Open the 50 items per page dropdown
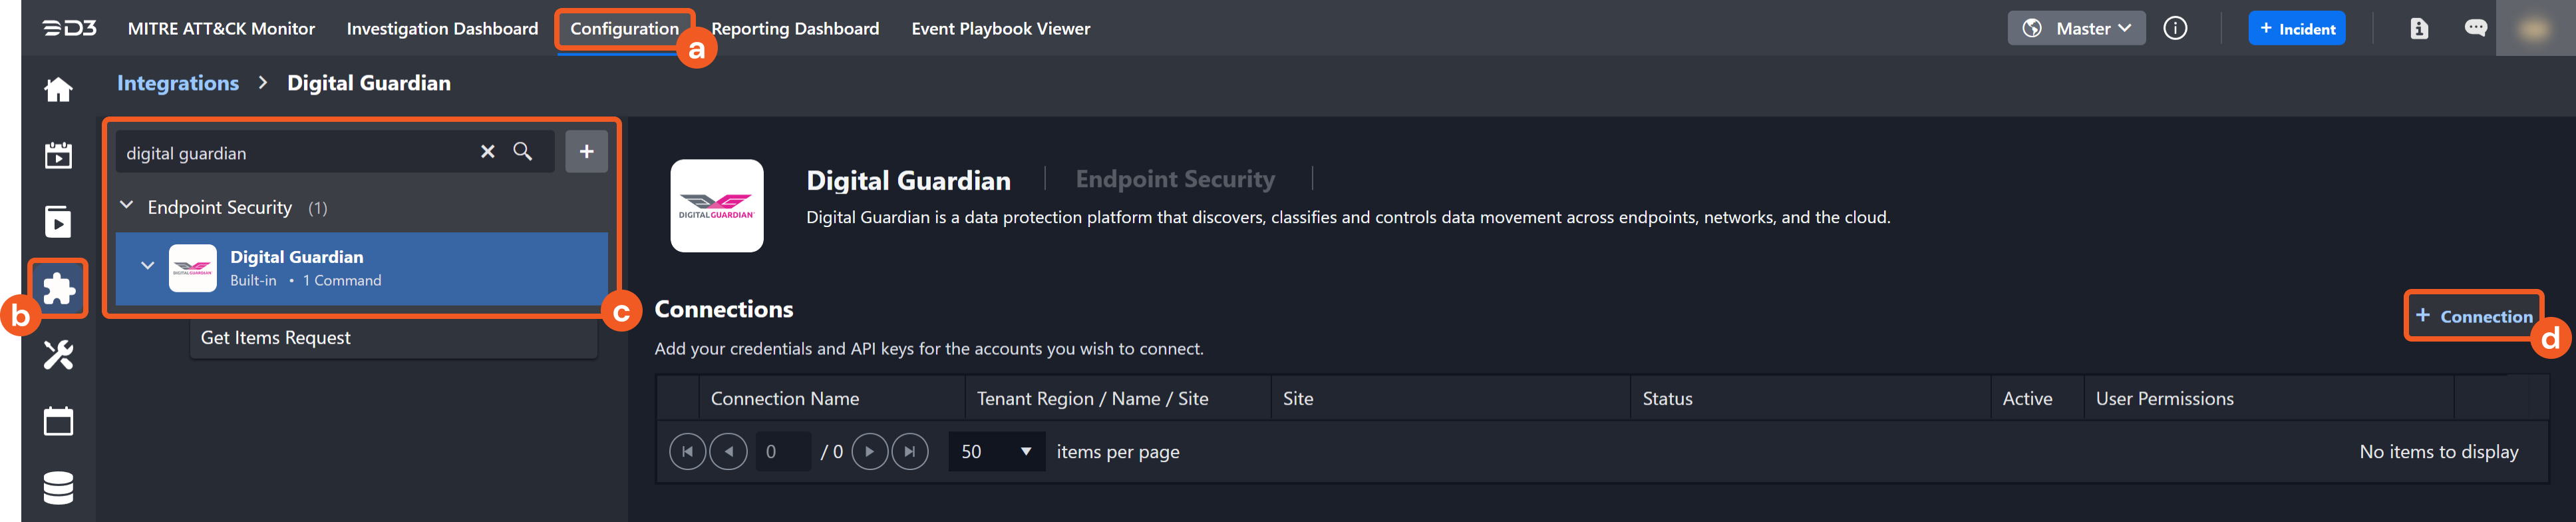The image size is (2576, 522). (995, 451)
